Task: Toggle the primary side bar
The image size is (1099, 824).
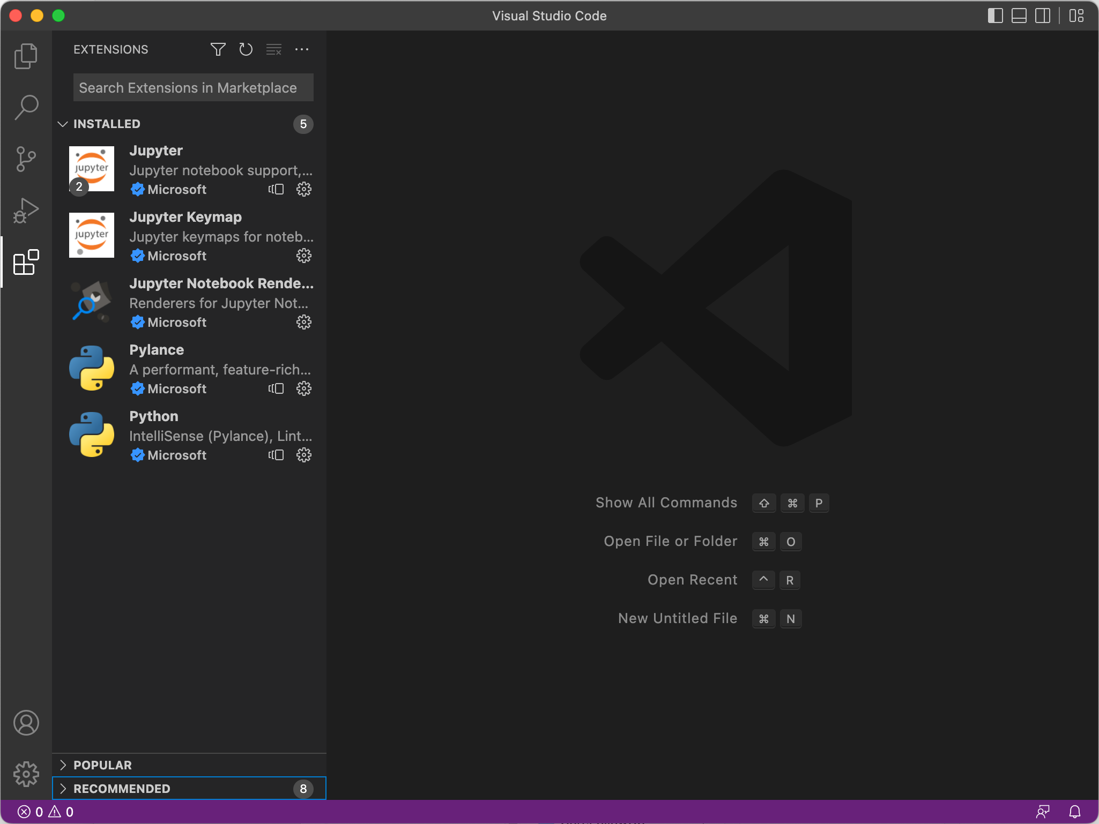Action: pyautogui.click(x=995, y=16)
